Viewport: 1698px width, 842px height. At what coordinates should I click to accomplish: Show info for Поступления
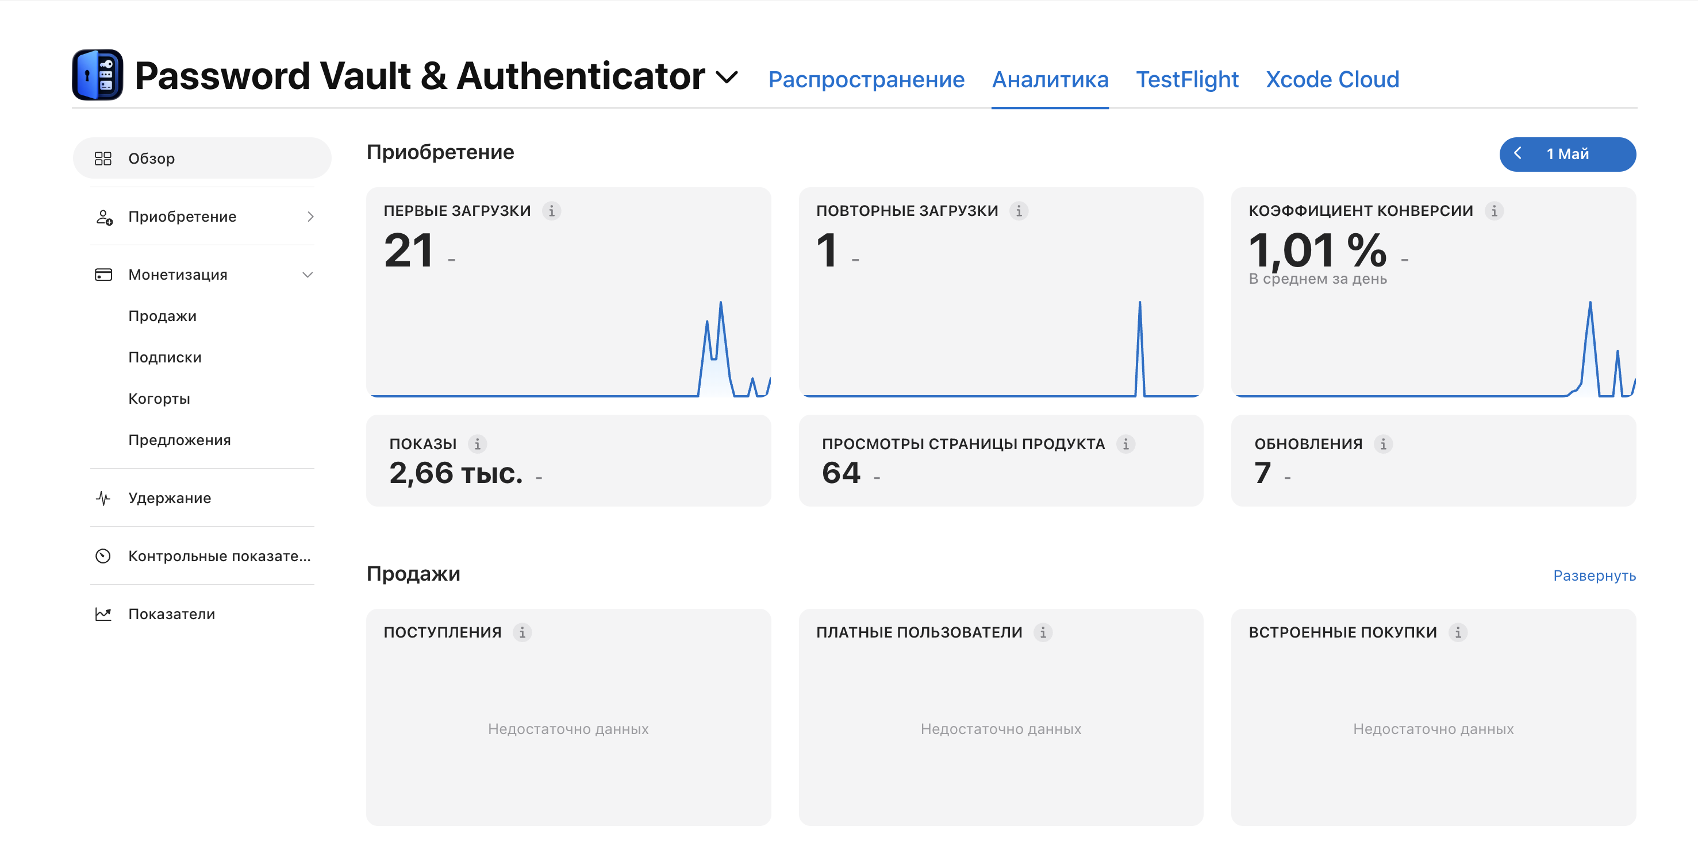[522, 632]
